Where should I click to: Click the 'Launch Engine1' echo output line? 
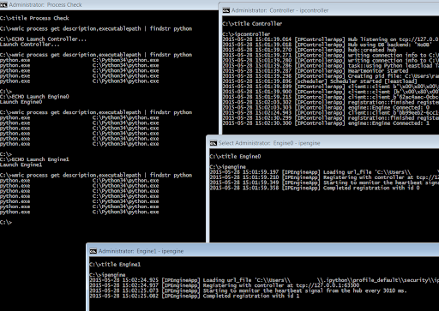(x=21, y=164)
